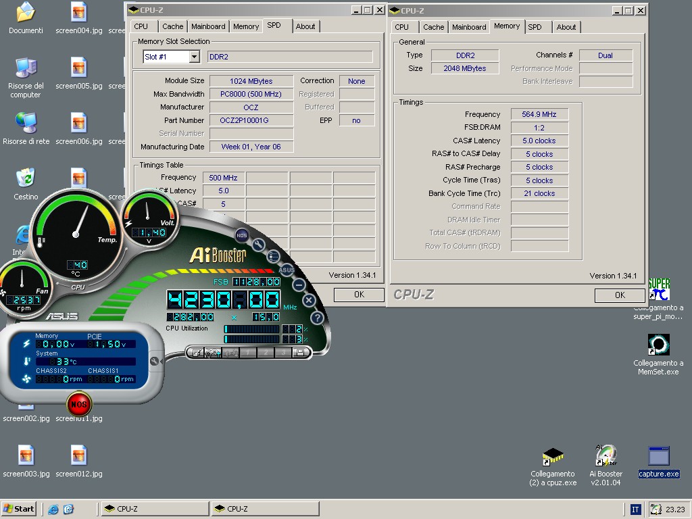Screen dimensions: 692x519
Task: Click the system tray clock 23.23
Action: pyautogui.click(x=675, y=510)
